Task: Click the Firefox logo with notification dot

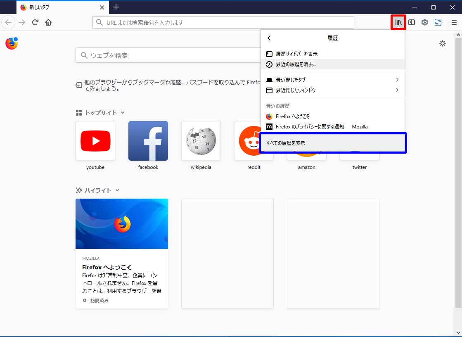Action: click(12, 43)
